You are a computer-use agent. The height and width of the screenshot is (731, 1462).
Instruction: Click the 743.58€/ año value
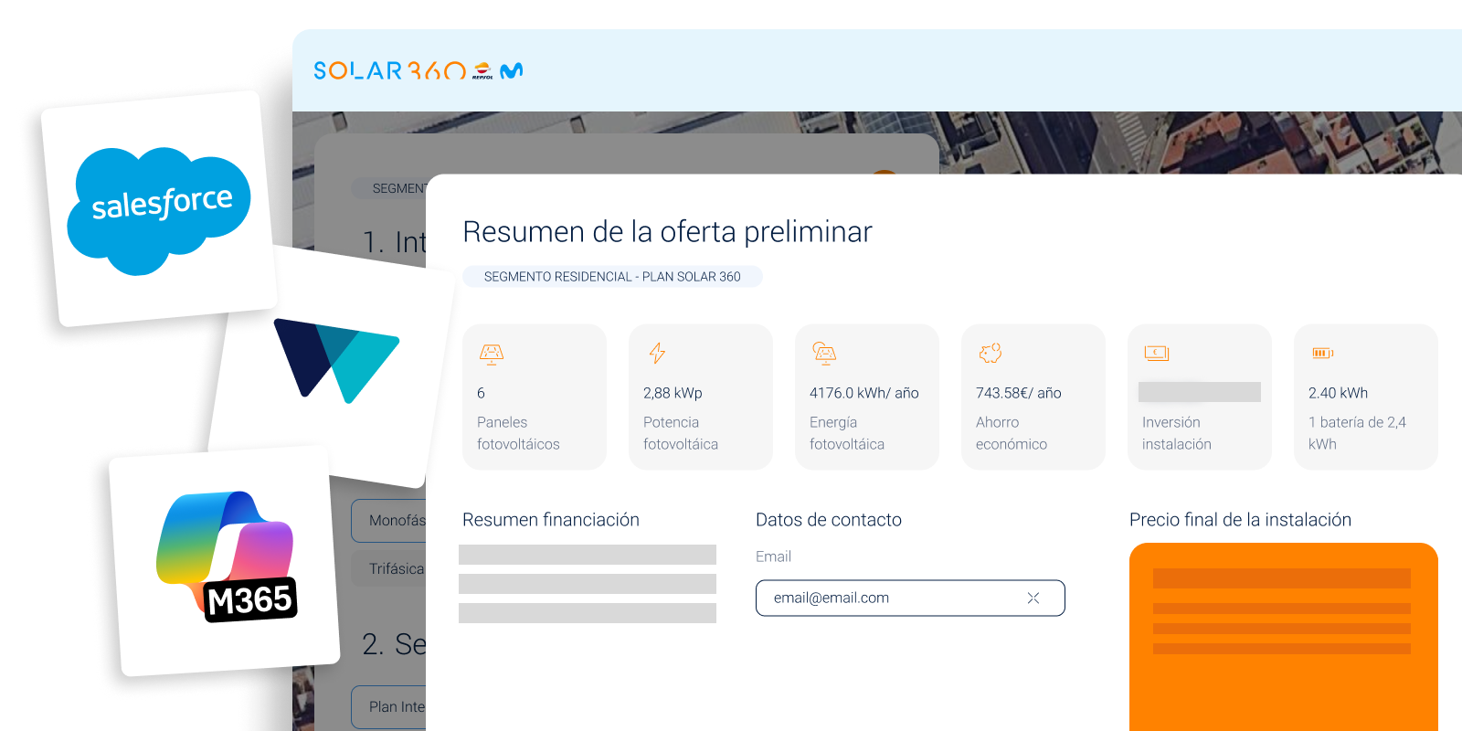[x=1019, y=393]
